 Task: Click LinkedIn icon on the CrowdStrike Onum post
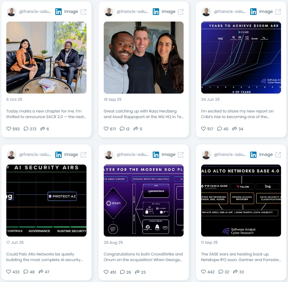click(x=156, y=155)
